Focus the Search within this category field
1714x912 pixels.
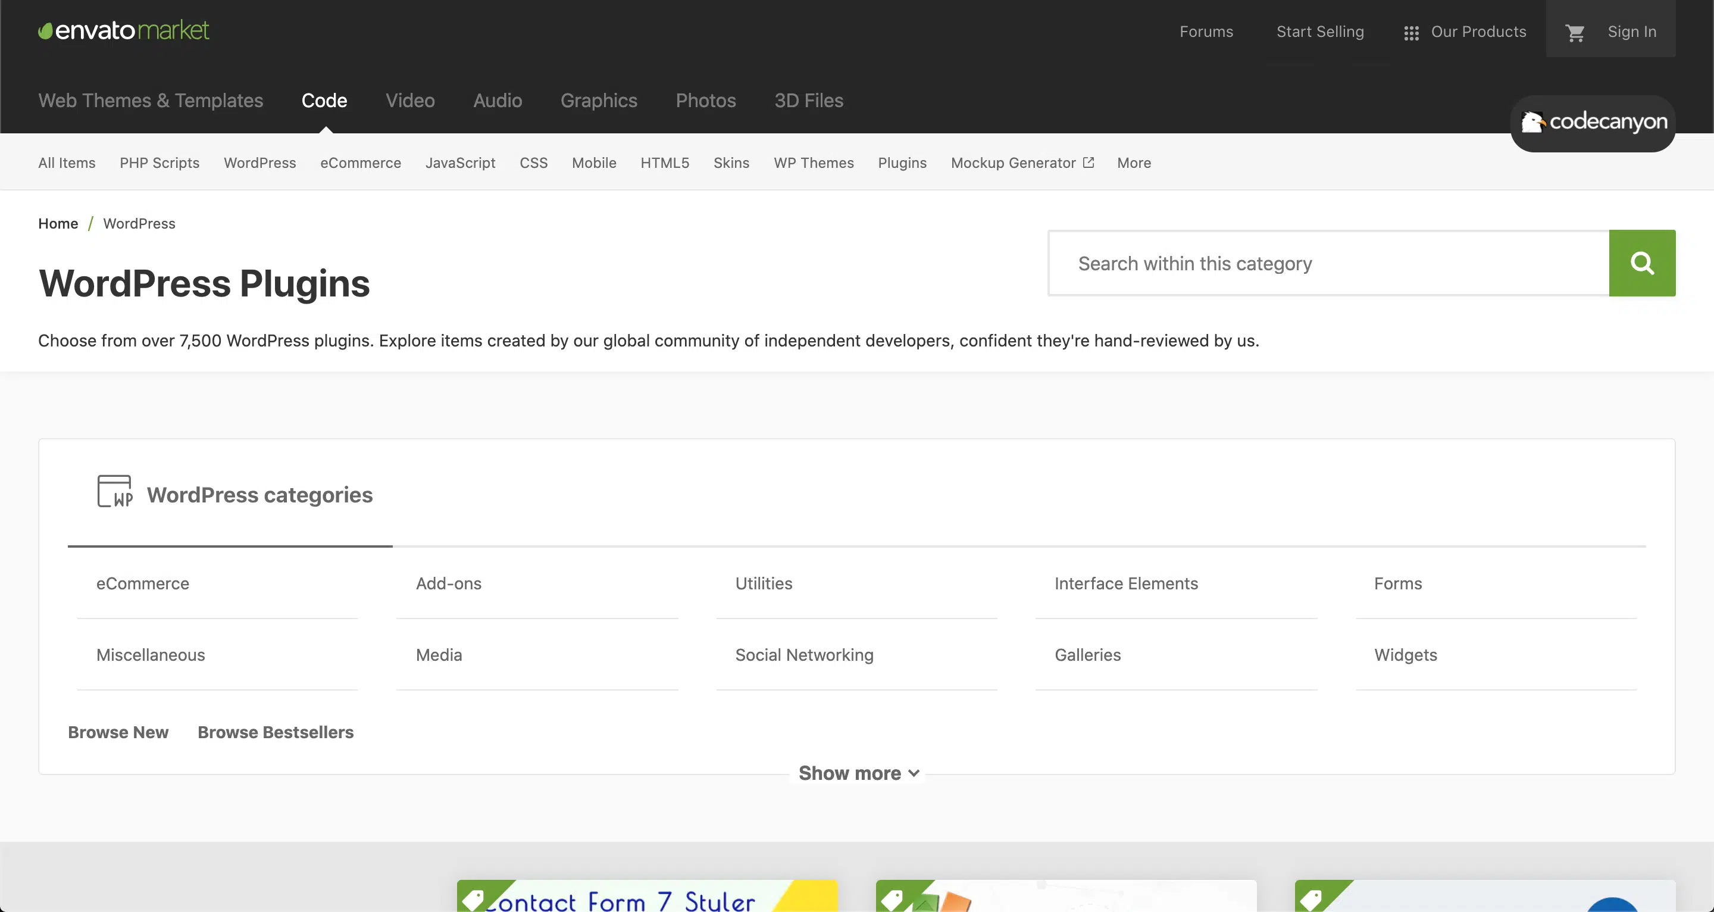click(x=1328, y=264)
